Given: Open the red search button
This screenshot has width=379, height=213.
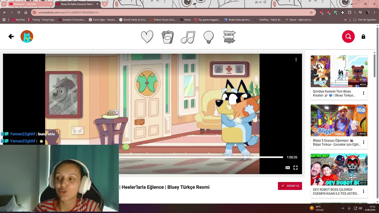Looking at the screenshot, I should (348, 36).
